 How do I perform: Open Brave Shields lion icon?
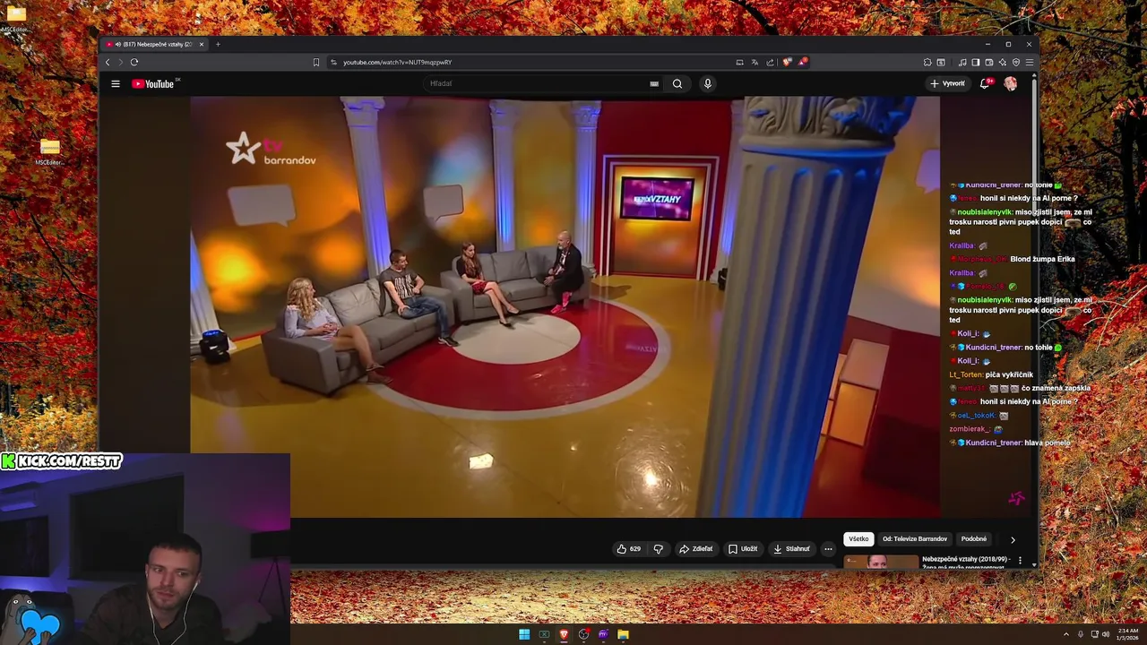(787, 62)
